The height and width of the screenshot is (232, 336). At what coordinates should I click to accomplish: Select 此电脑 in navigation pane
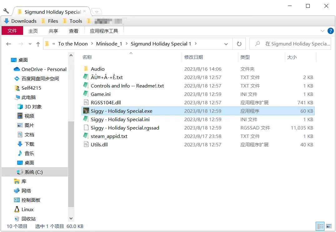(x=25, y=97)
